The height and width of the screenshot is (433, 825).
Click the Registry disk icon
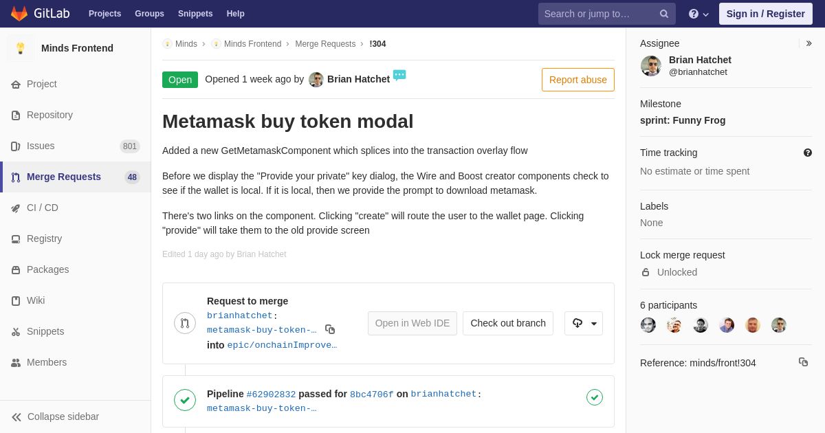(16, 239)
